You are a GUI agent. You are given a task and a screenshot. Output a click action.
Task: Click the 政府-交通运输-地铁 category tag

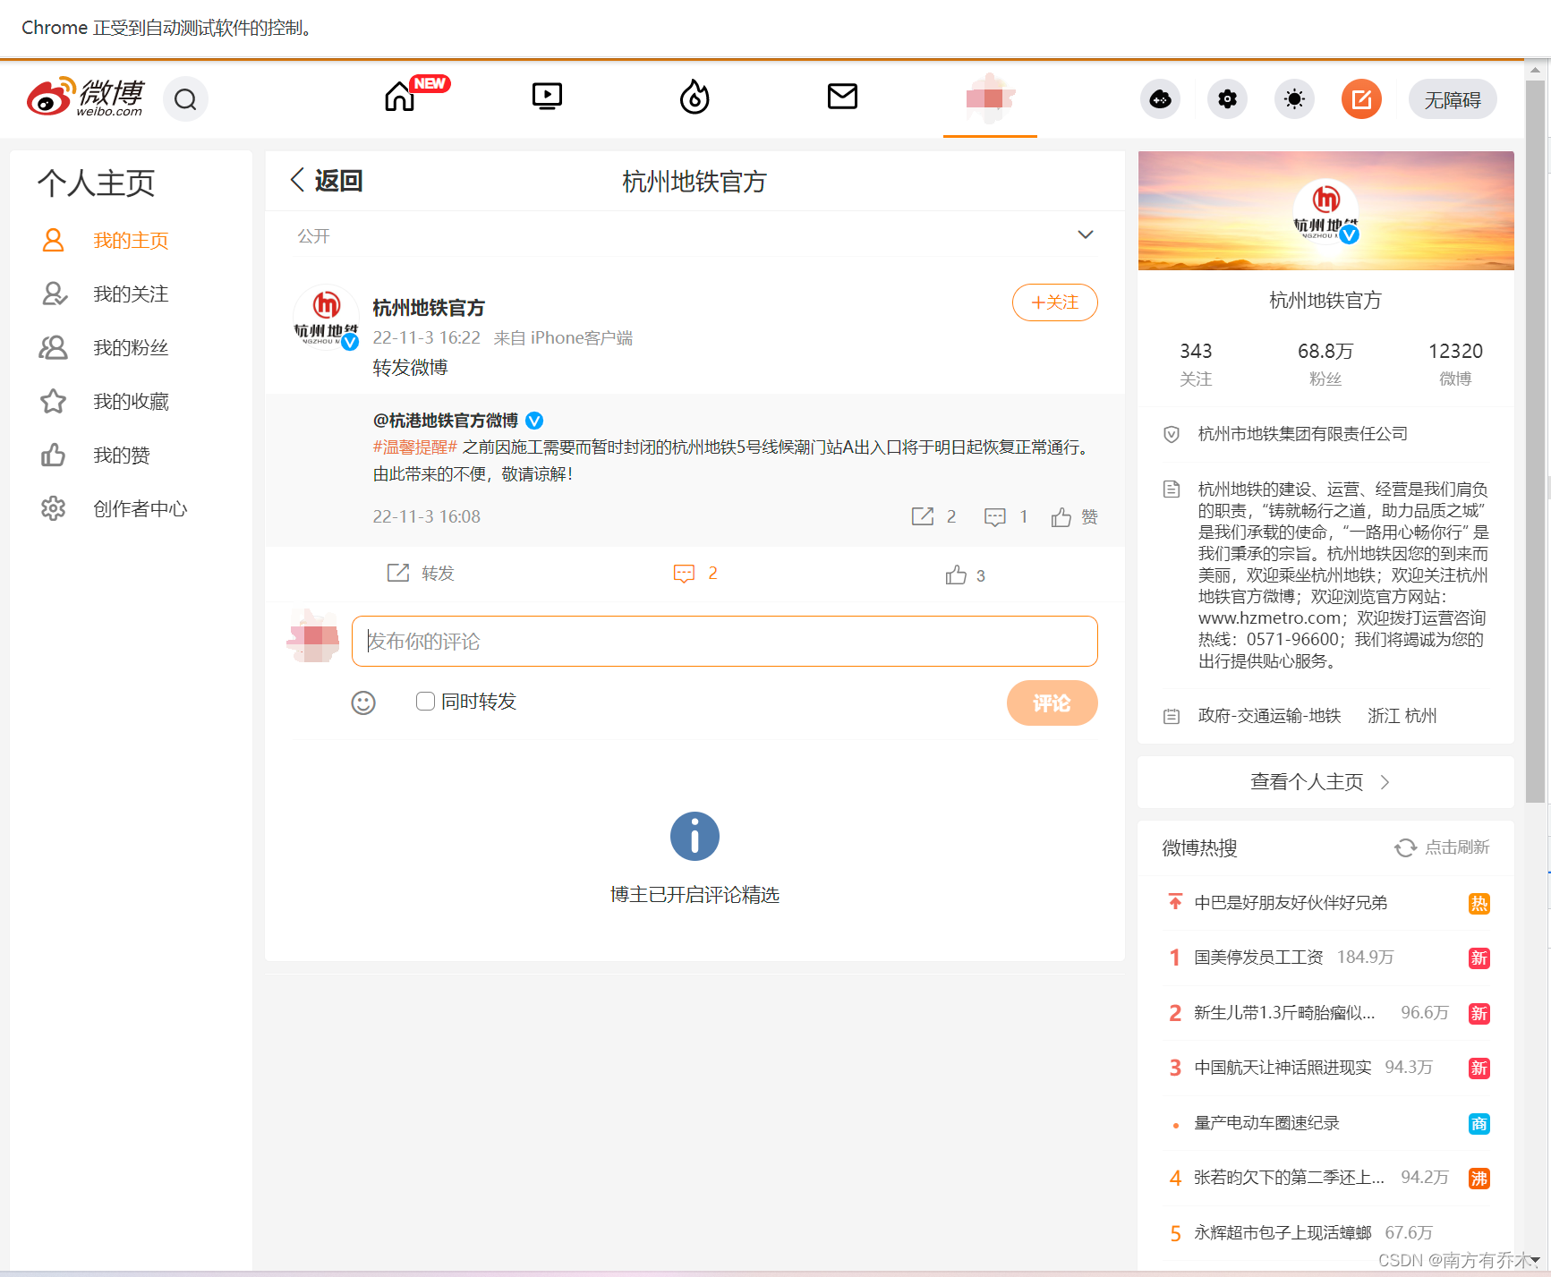[x=1269, y=716]
